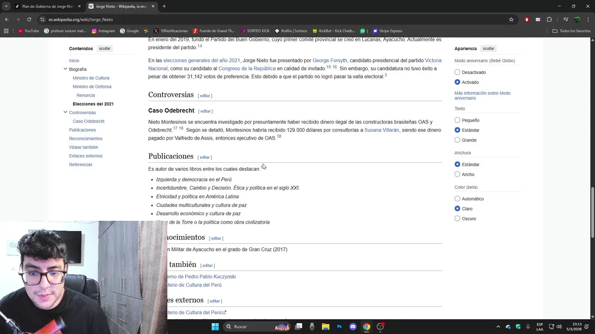Viewport: 595px width, 334px height.
Task: Select Ancho page width
Action: point(457,174)
